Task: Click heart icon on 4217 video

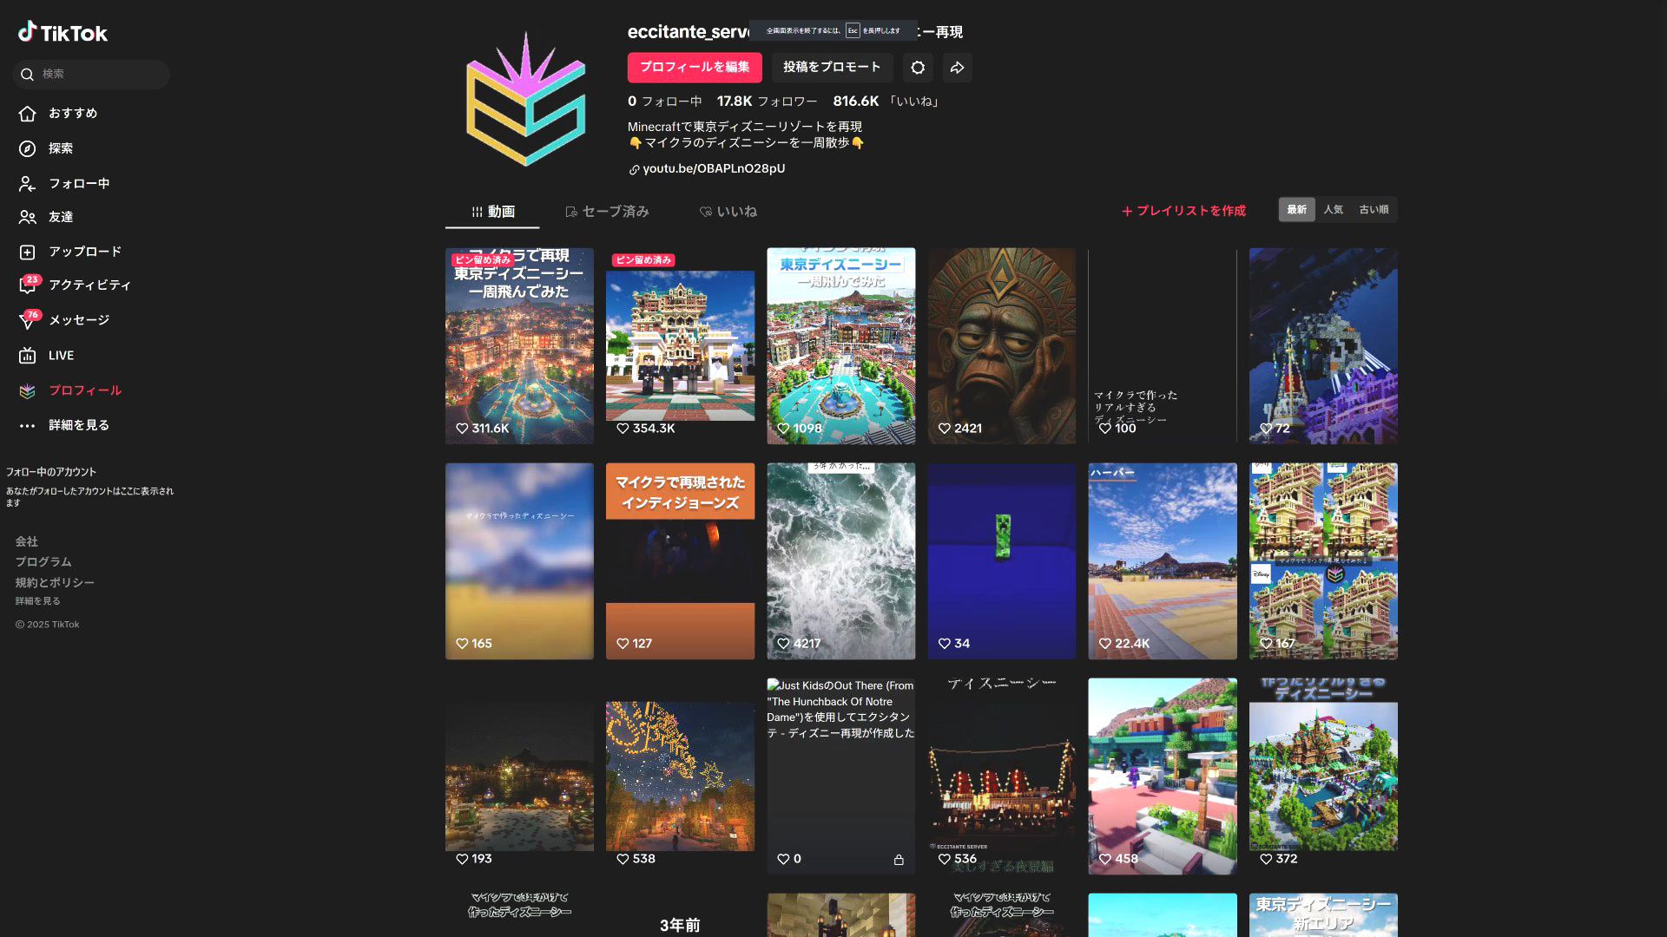Action: 783,644
